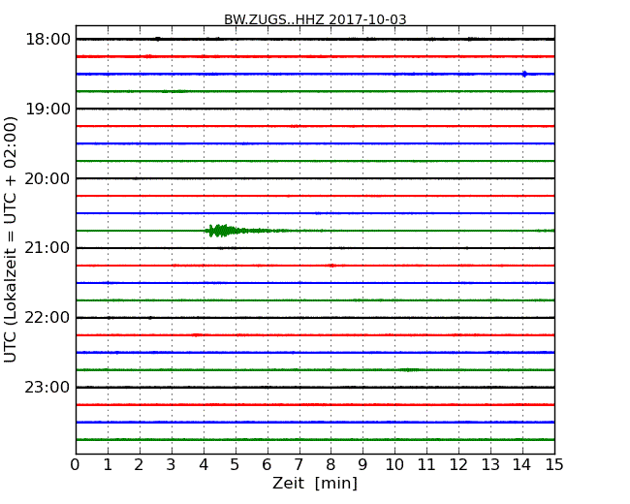Screen dimensions: 630x504
Task: Click the 20:00 time label
Action: (x=47, y=178)
